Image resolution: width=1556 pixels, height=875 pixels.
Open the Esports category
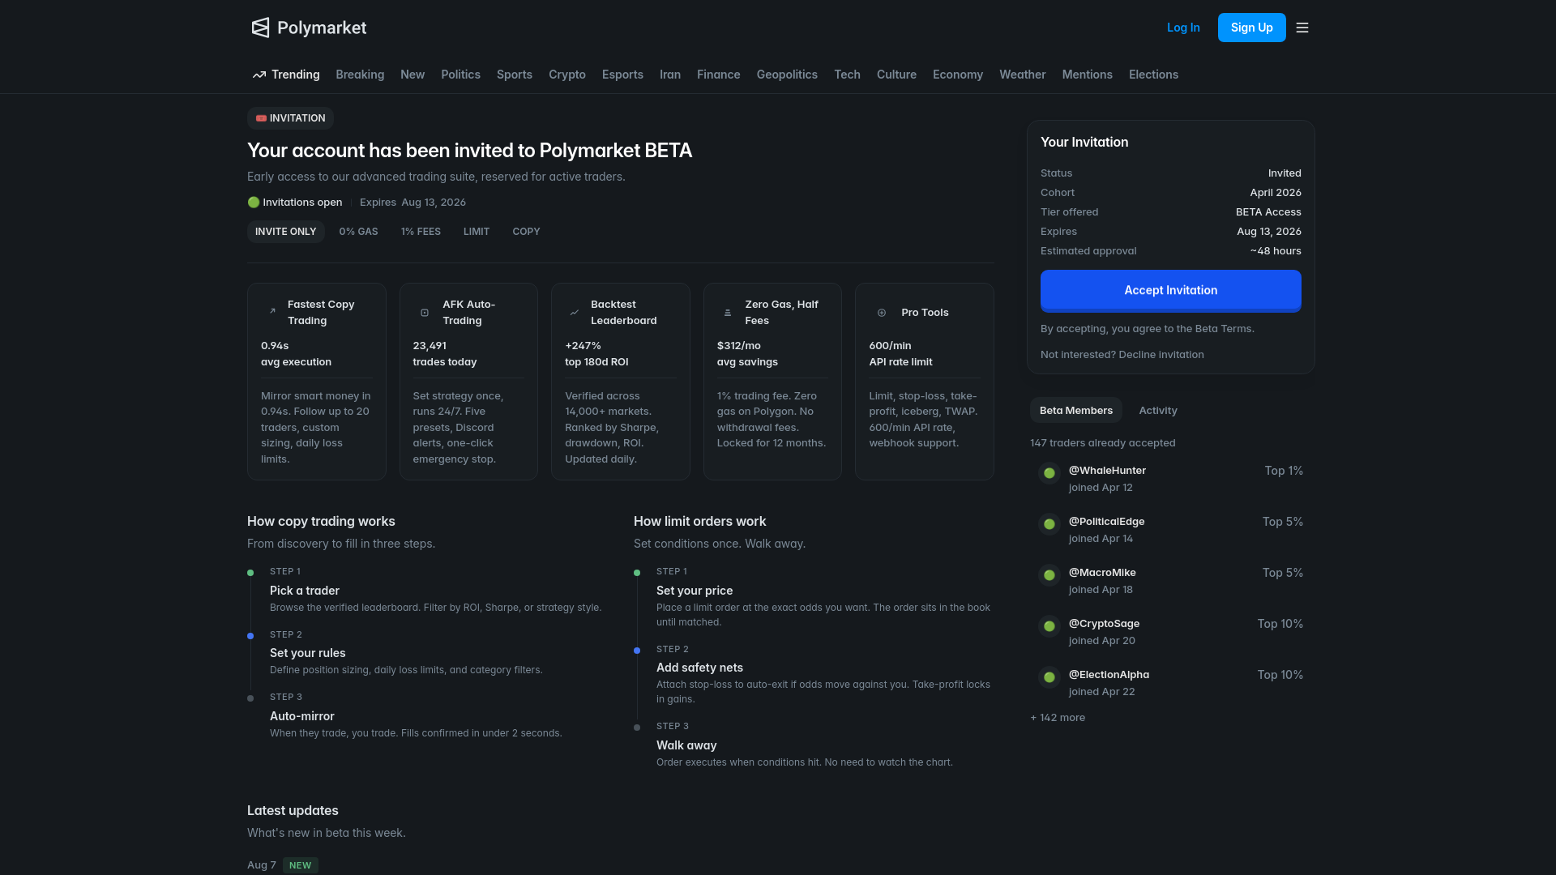click(x=622, y=75)
